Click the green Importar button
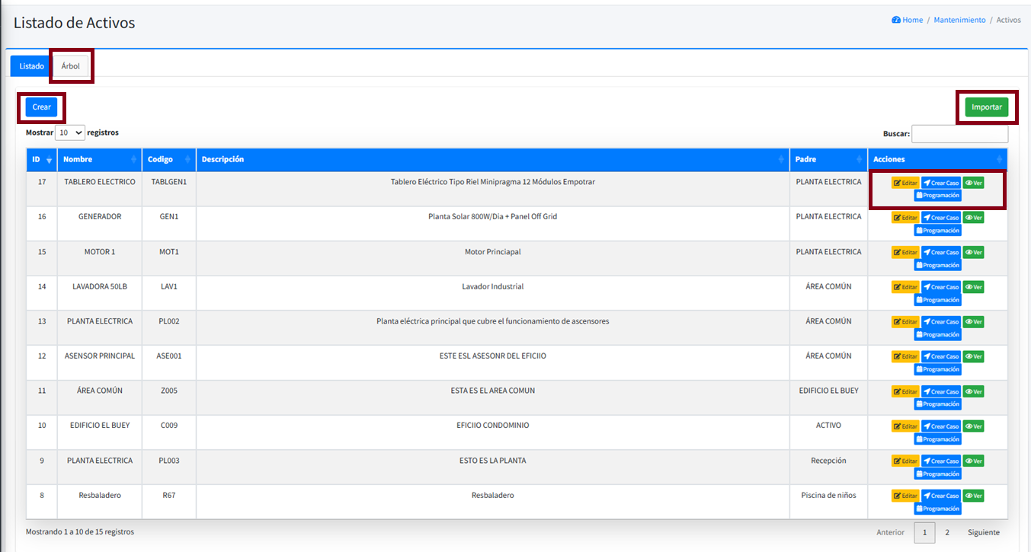1031x552 pixels. tap(986, 107)
